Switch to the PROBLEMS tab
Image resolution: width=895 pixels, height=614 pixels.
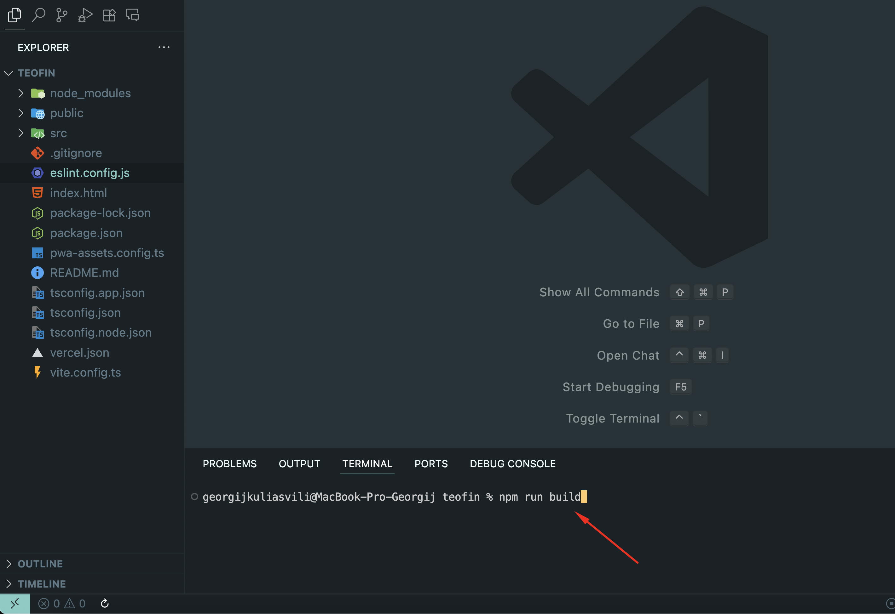[229, 463]
